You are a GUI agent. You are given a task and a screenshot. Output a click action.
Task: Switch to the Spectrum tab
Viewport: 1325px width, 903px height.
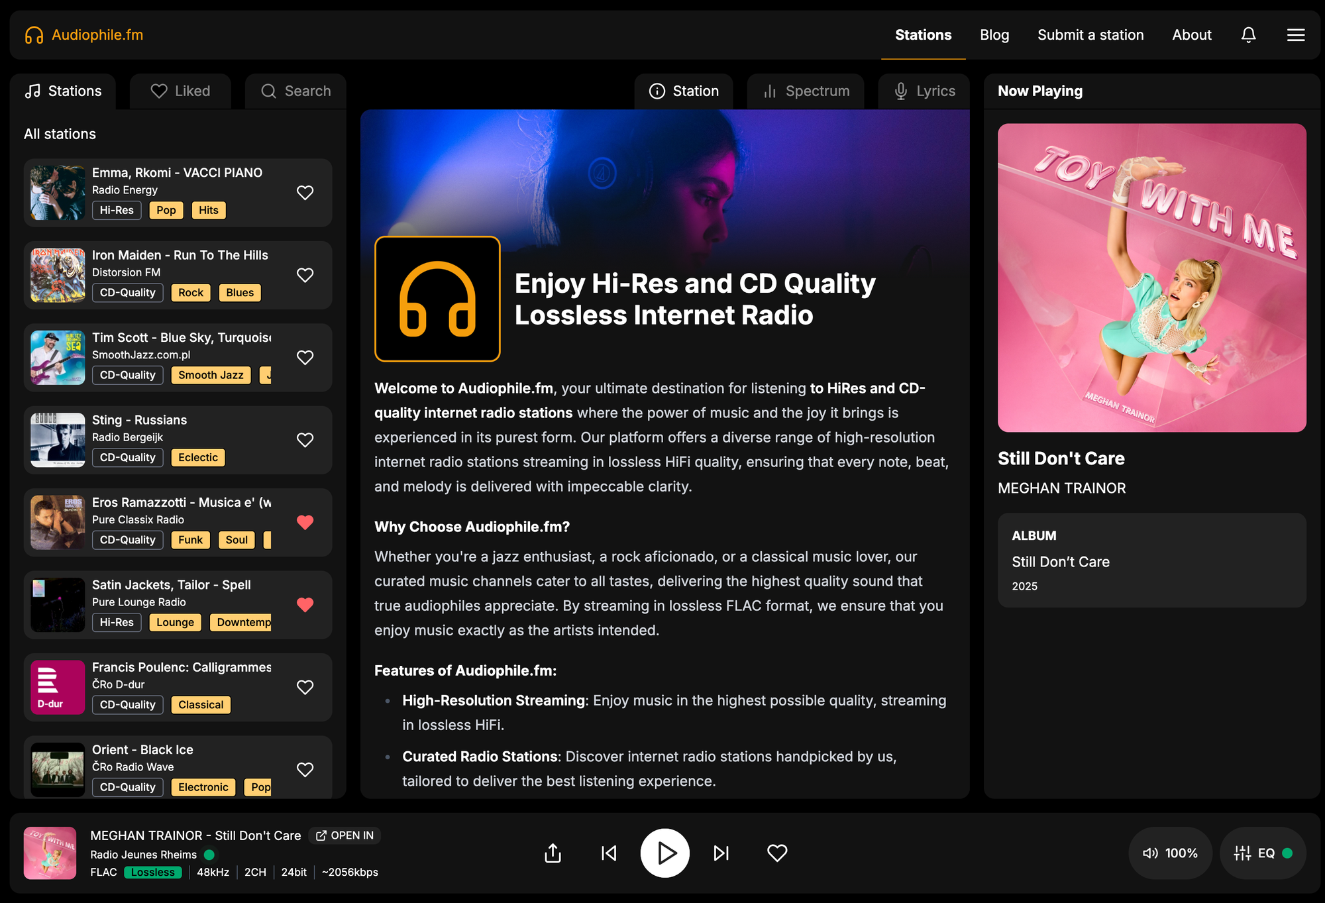coord(806,91)
